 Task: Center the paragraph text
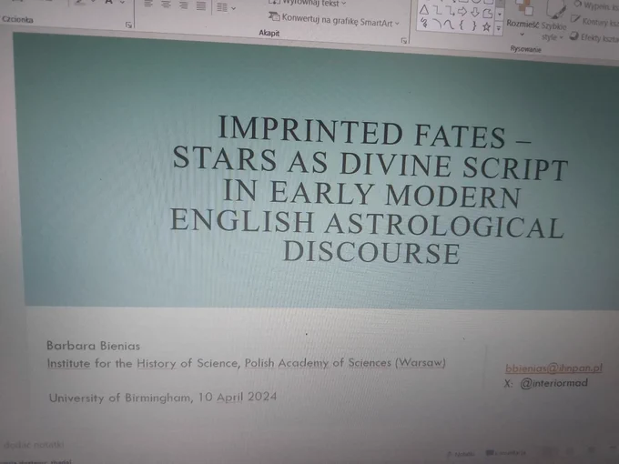click(x=166, y=5)
